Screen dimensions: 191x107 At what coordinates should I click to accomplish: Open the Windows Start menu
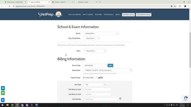point(2,105)
